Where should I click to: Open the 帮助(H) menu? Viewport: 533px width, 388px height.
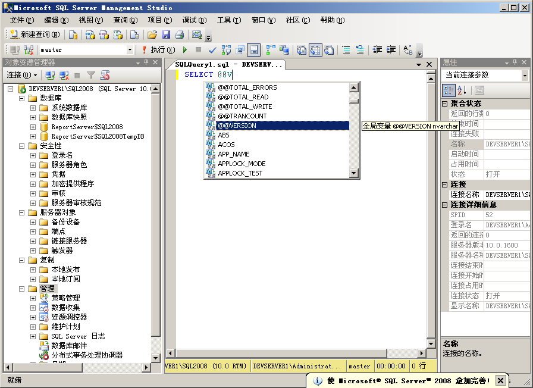pyautogui.click(x=332, y=20)
